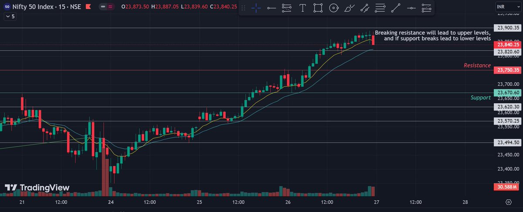Grab the dotted drag handle of the drawing toolbar
The width and height of the screenshot is (523, 212).
(x=244, y=8)
